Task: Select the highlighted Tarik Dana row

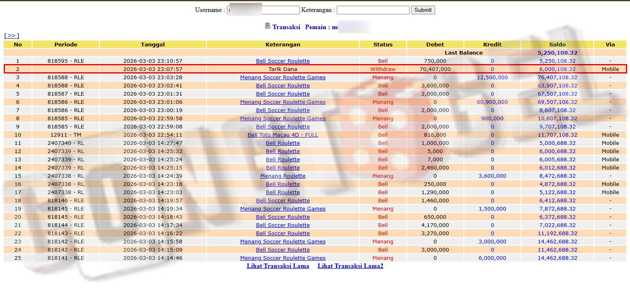Action: [283, 69]
